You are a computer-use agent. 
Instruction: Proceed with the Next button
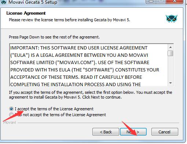point(133,132)
